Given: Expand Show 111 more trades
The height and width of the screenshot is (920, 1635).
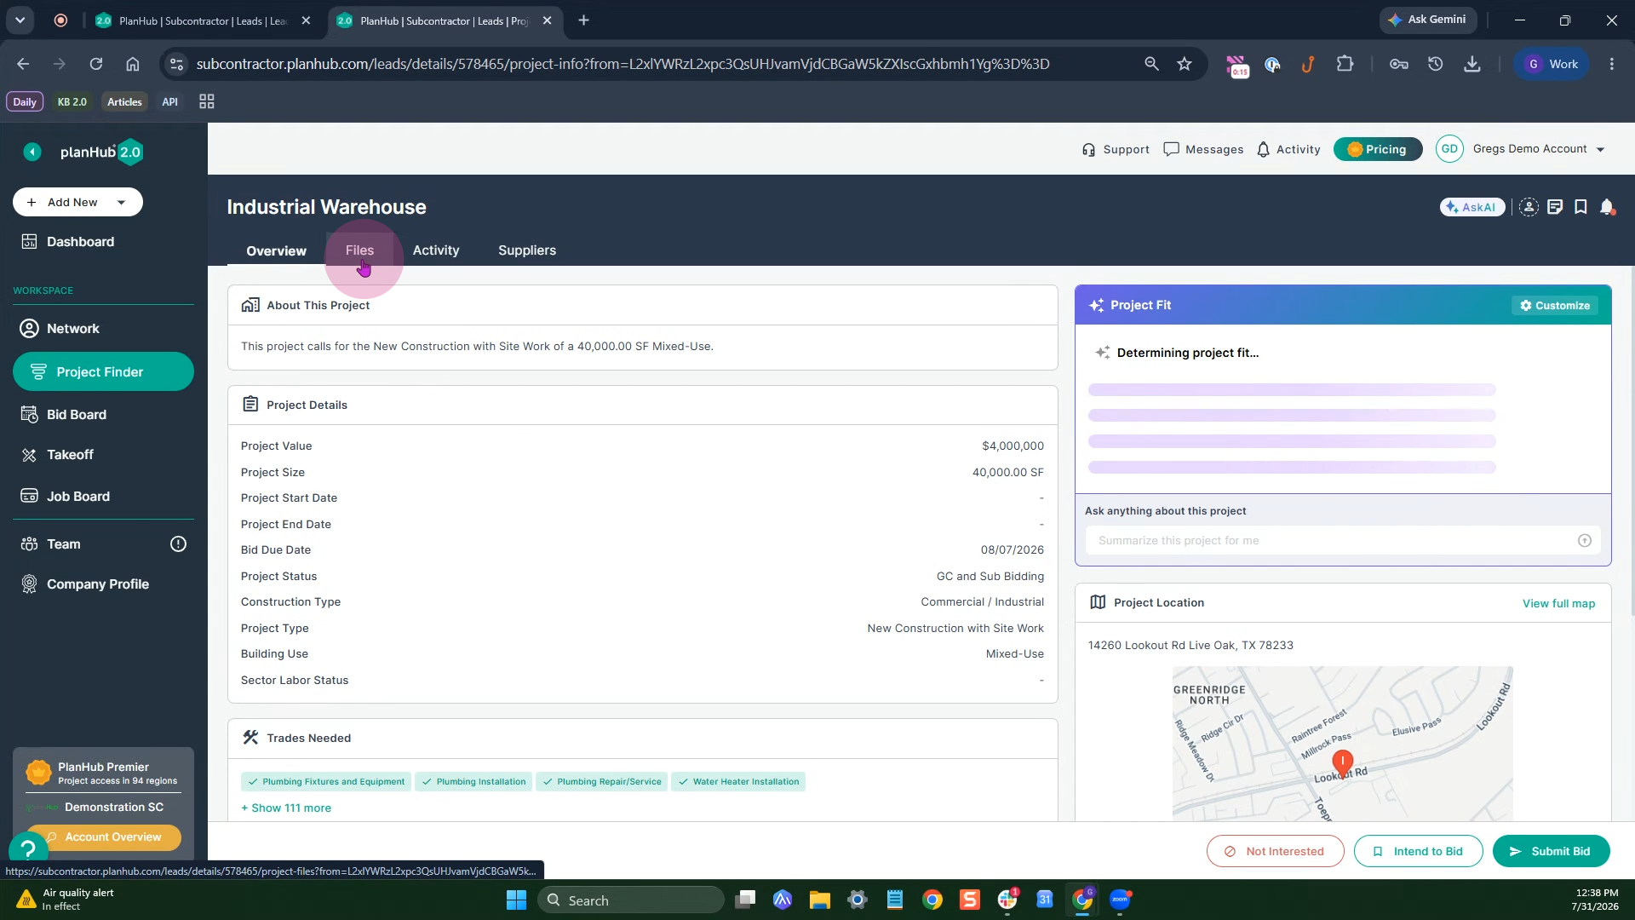Looking at the screenshot, I should pyautogui.click(x=286, y=808).
